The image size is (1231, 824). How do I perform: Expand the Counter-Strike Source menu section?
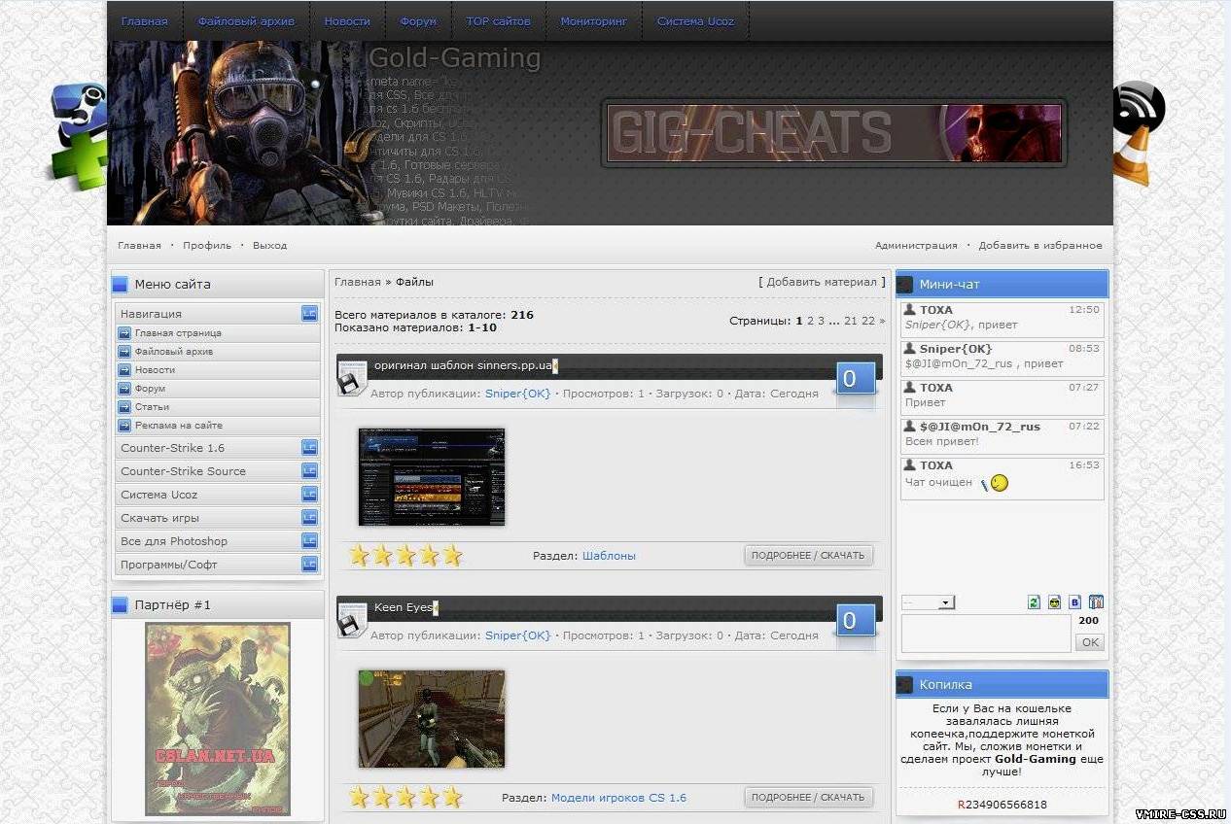309,471
